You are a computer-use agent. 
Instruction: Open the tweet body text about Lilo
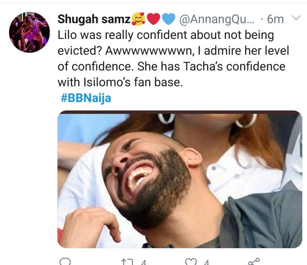pos(172,59)
